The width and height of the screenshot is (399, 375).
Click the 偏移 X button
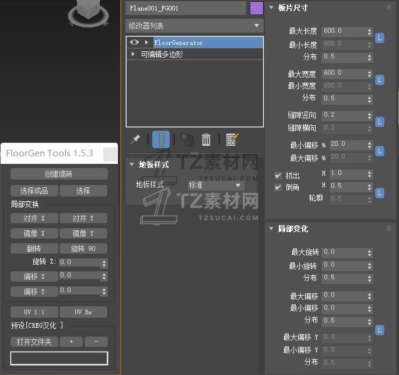pyautogui.click(x=34, y=276)
